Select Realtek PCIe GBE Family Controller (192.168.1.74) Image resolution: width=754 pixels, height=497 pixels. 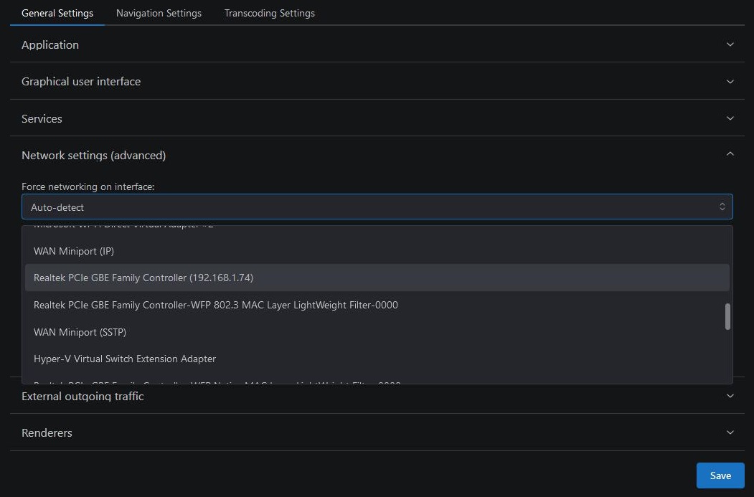tap(377, 278)
